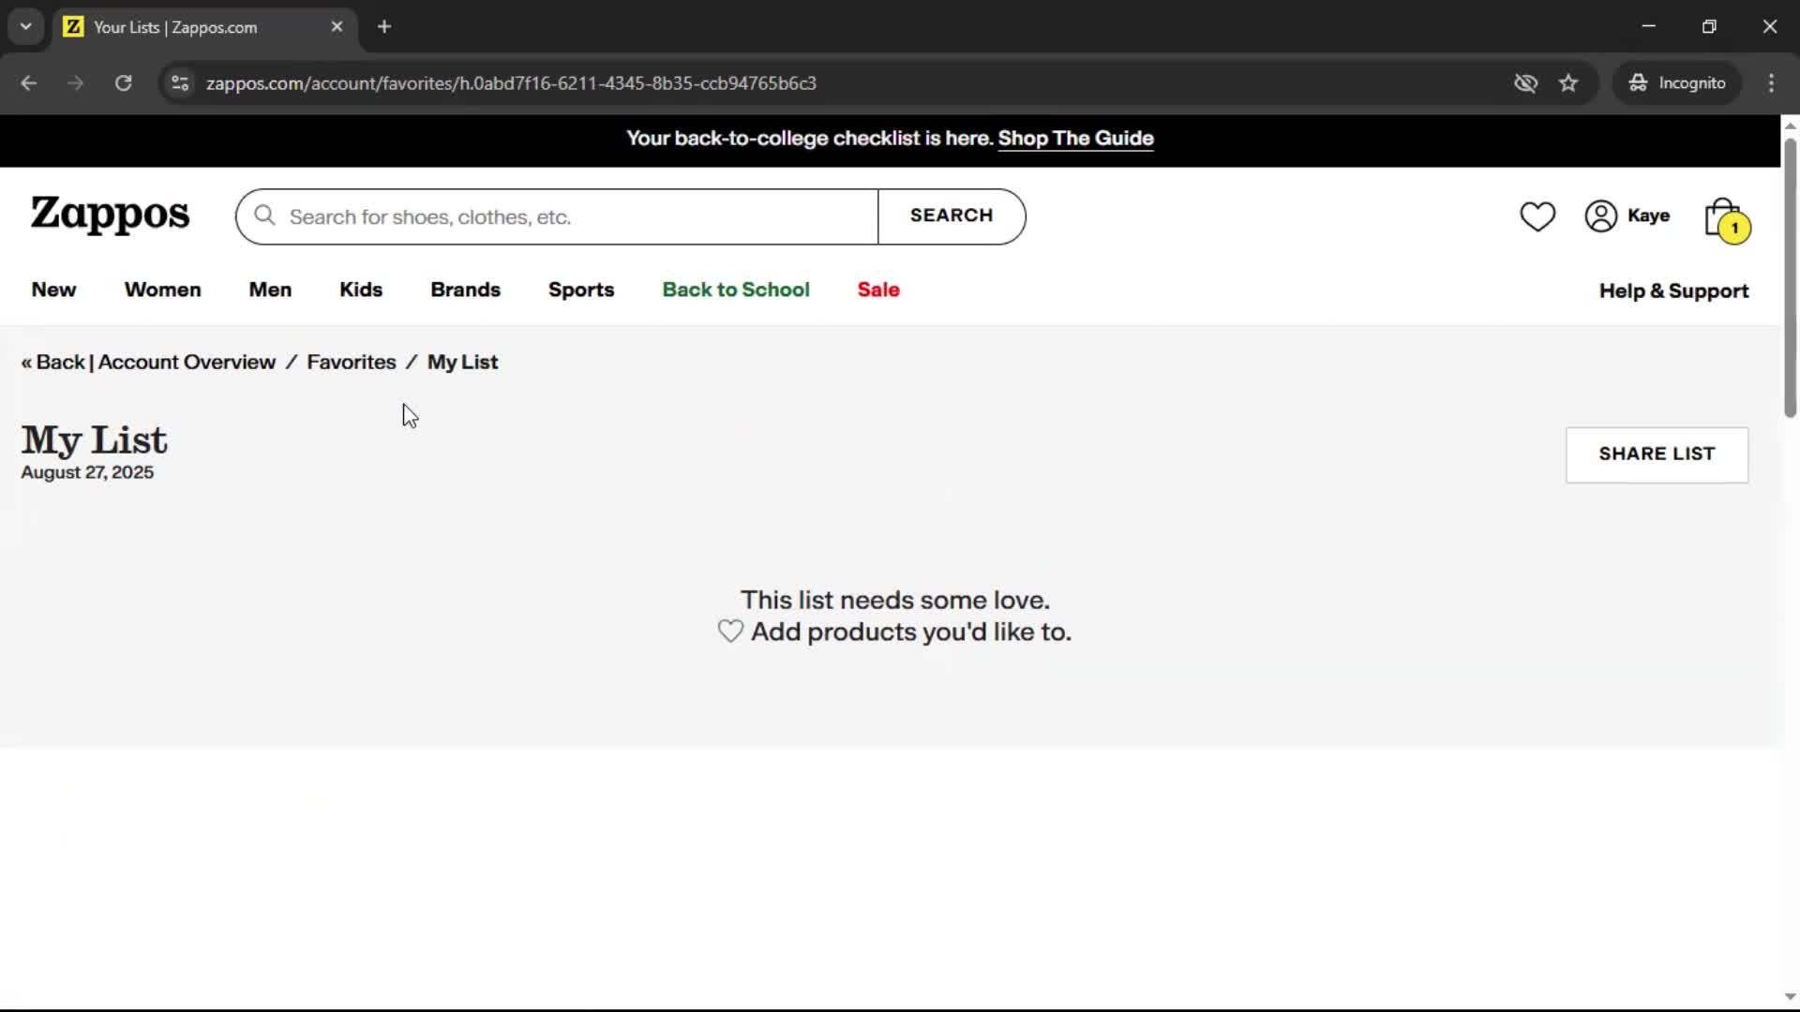Viewport: 1800px width, 1012px height.
Task: Open Help & Support link
Action: click(1673, 290)
